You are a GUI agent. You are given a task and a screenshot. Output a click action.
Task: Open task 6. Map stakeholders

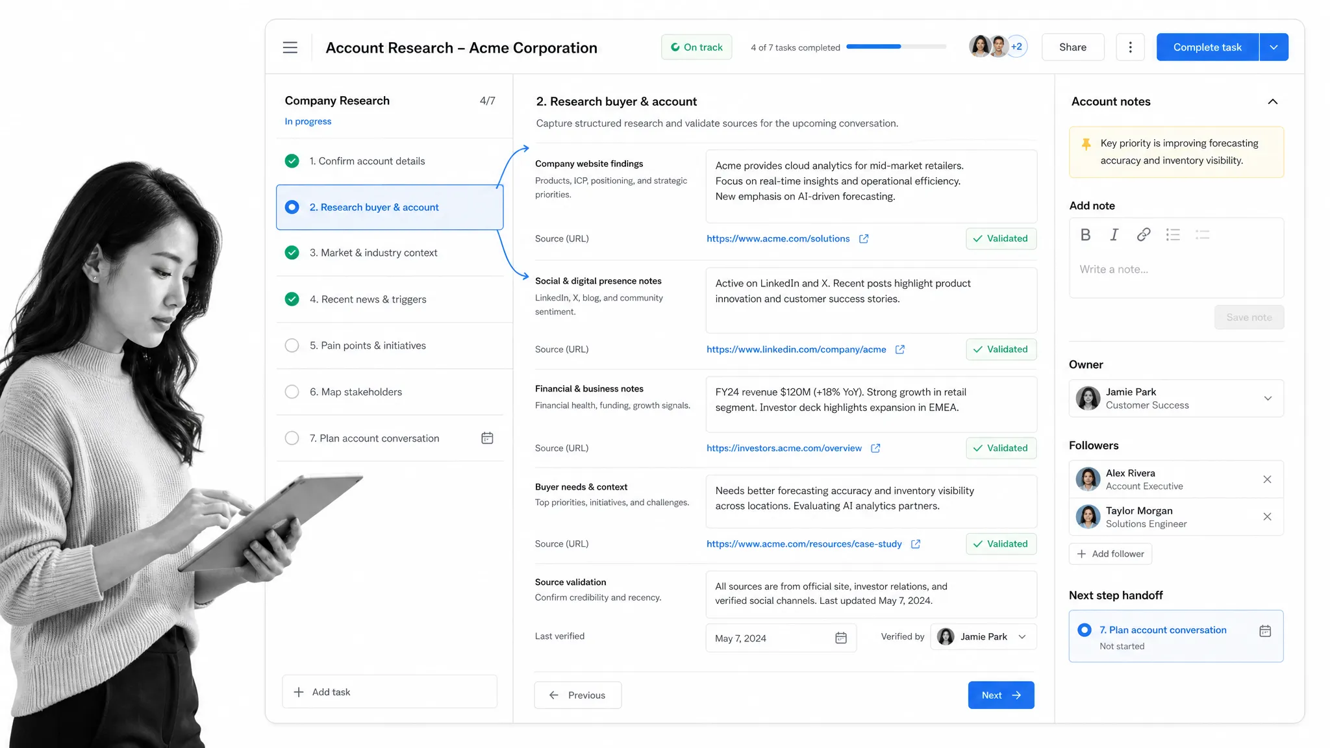[390, 392]
